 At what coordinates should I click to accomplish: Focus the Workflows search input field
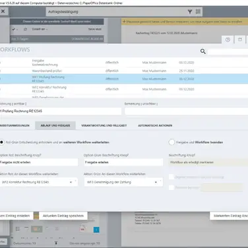tap(228, 51)
